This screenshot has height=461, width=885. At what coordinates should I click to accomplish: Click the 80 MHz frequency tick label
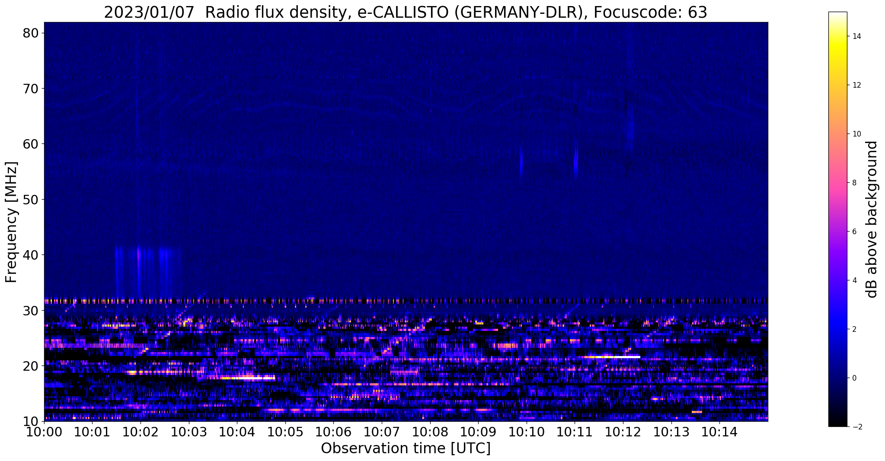[x=32, y=33]
